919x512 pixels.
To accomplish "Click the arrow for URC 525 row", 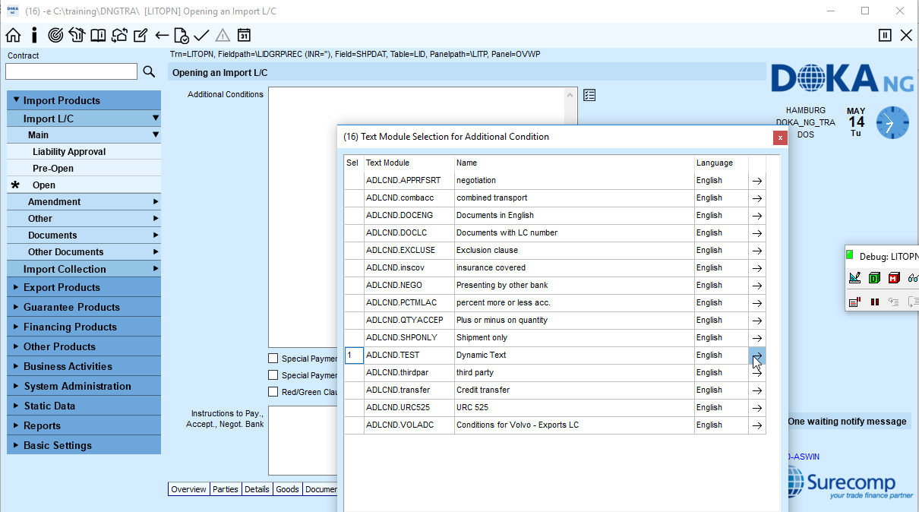I will (x=757, y=408).
